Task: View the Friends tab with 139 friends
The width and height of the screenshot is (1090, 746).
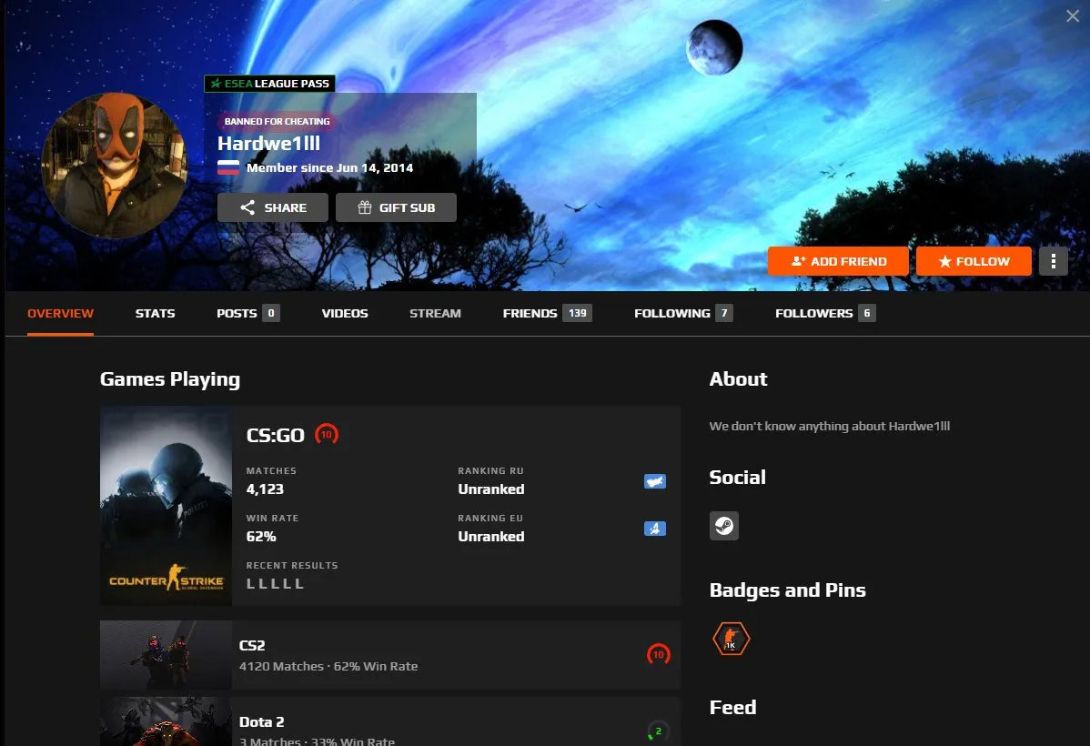Action: [x=547, y=314]
